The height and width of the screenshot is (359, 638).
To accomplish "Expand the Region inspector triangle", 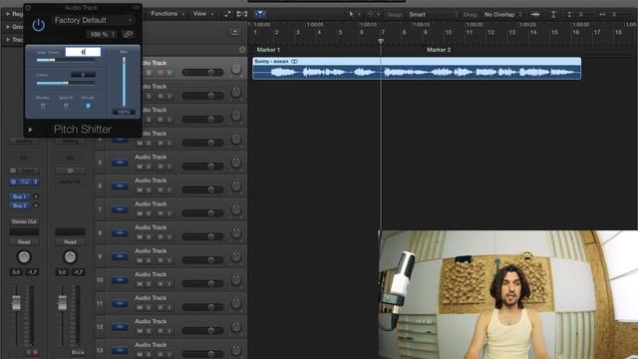I will 8,14.
